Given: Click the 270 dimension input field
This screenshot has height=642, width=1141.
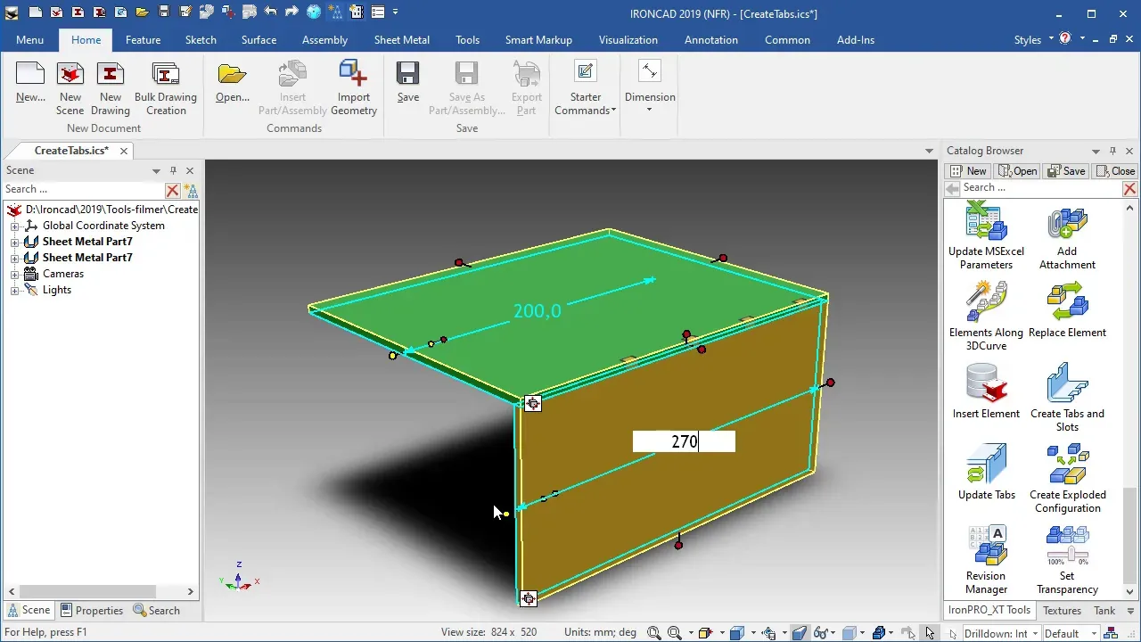Looking at the screenshot, I should pos(684,441).
